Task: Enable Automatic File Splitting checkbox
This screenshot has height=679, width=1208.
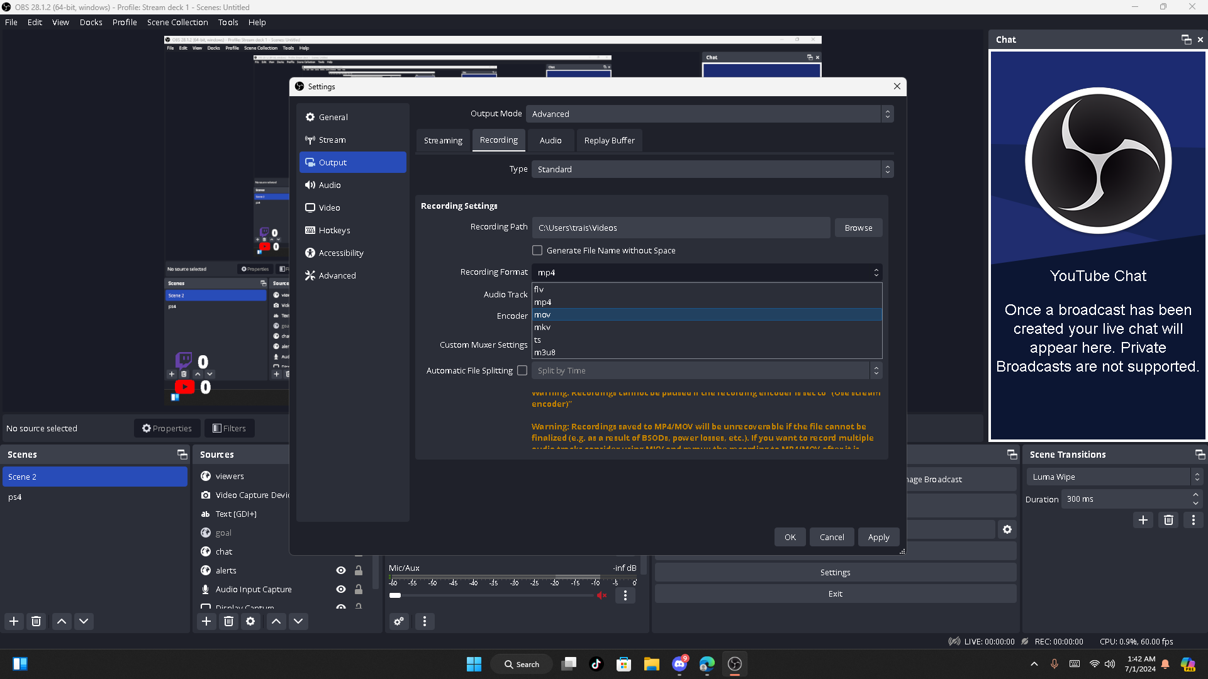Action: 522,370
